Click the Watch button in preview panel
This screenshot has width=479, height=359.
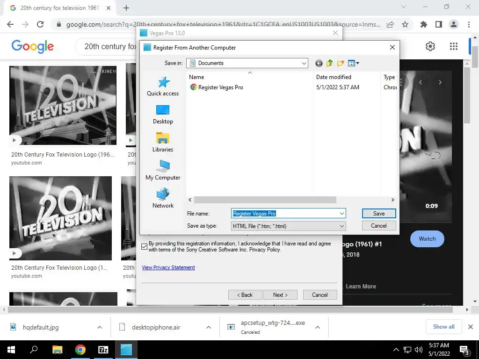(427, 239)
